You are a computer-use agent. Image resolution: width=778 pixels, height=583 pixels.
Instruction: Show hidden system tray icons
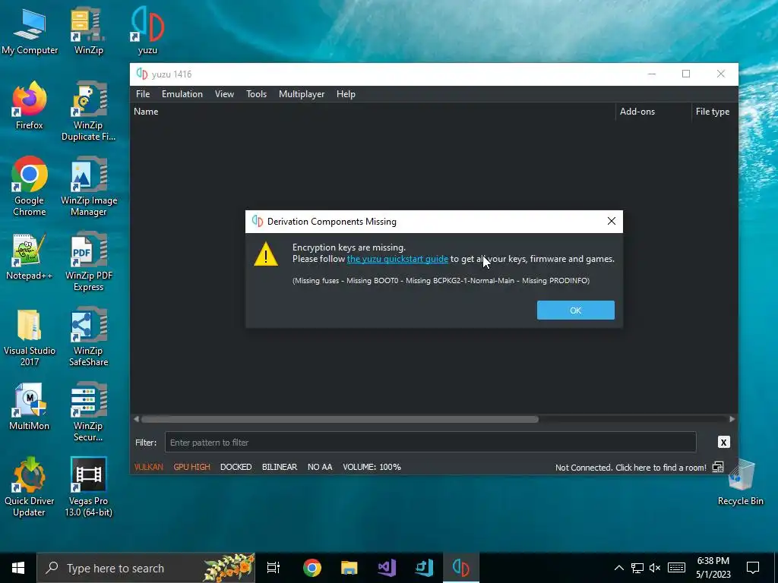[x=619, y=568]
